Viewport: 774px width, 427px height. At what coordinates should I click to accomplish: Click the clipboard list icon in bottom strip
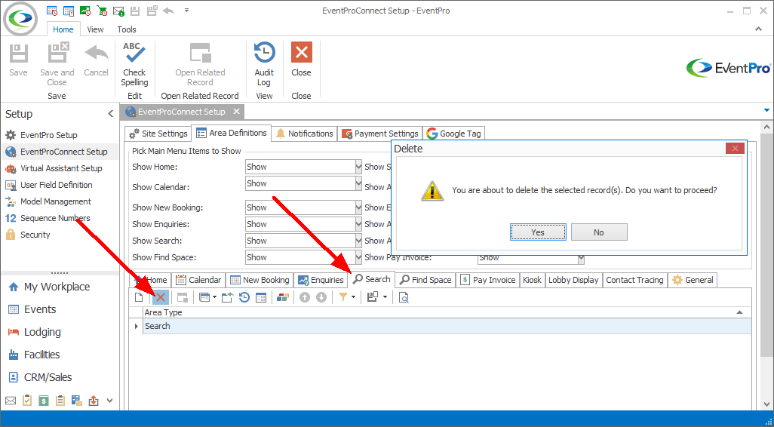tap(60, 401)
